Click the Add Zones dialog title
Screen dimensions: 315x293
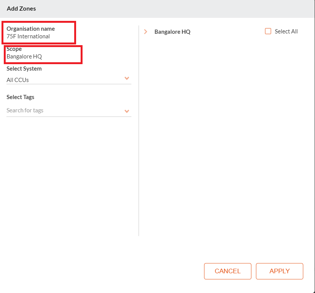[x=21, y=8]
